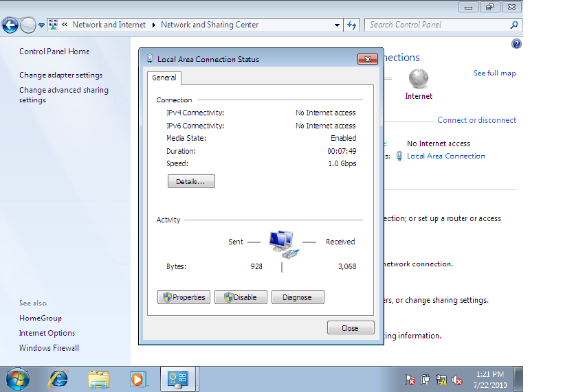The image size is (563, 392).
Task: Click the Show desktop button
Action: (518, 379)
